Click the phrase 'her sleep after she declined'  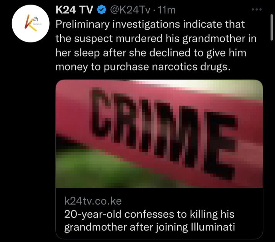click(123, 53)
